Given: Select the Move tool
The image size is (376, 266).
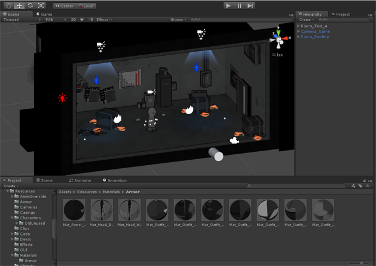Looking at the screenshot, I should pyautogui.click(x=19, y=5).
